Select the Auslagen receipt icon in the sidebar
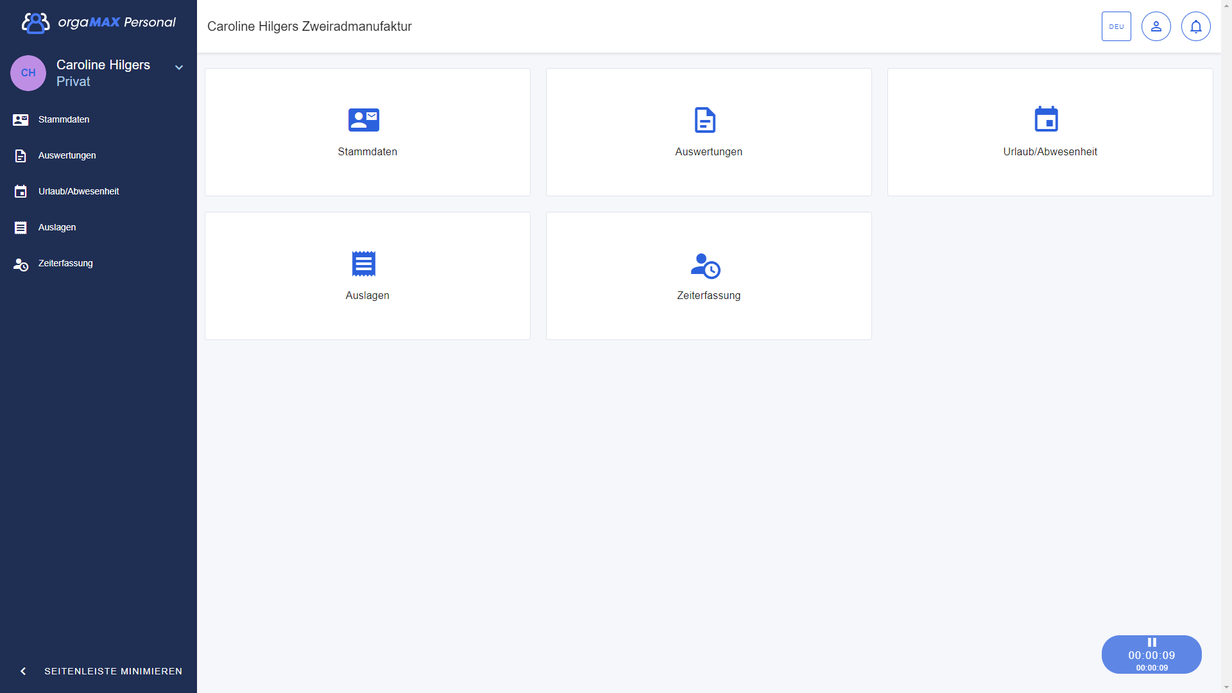This screenshot has height=693, width=1232. [x=21, y=227]
